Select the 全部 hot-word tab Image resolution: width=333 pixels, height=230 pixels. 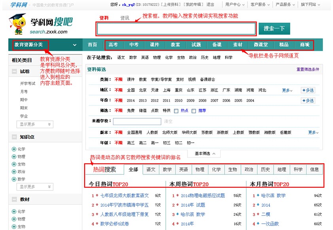pos(133,170)
